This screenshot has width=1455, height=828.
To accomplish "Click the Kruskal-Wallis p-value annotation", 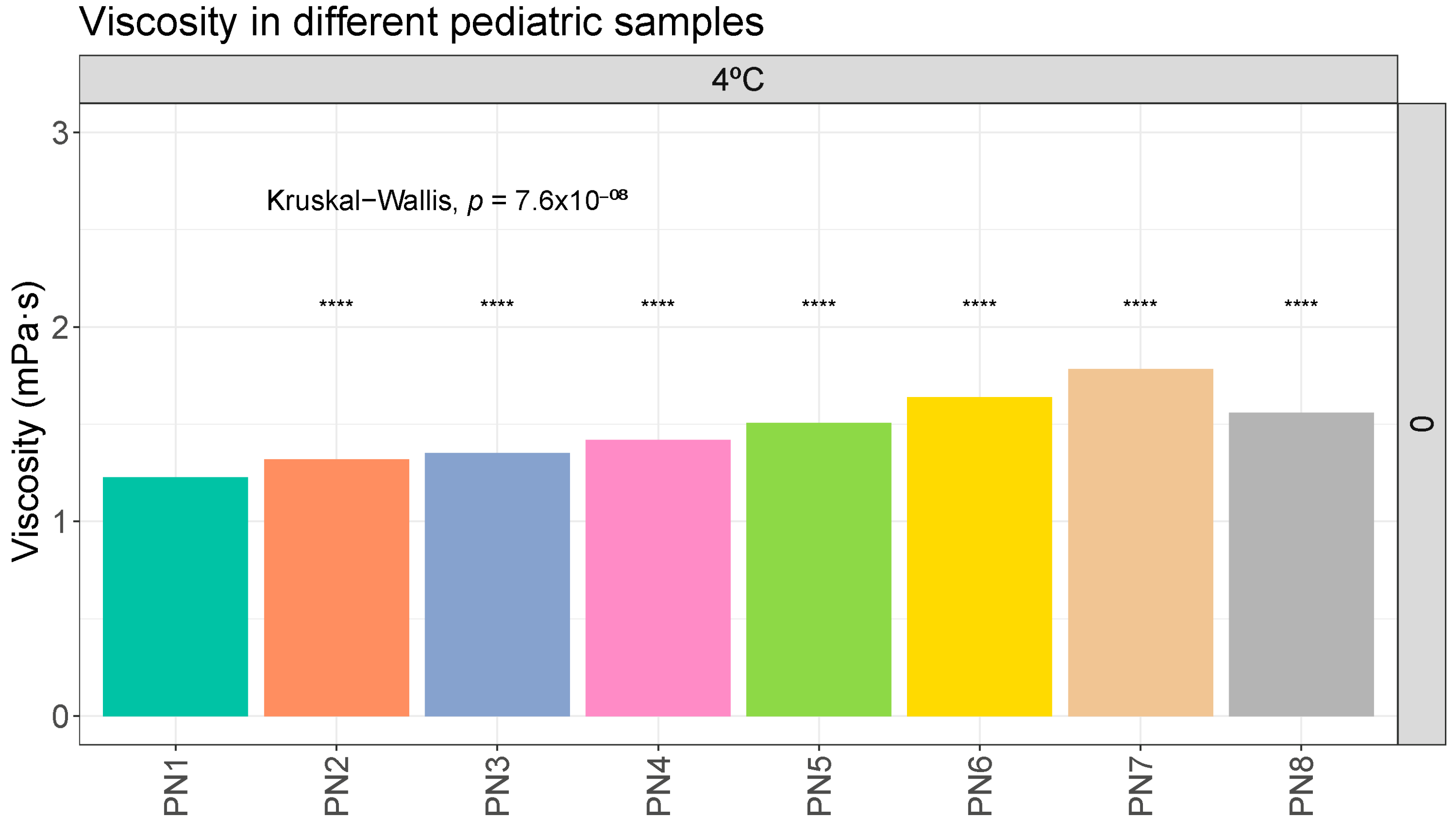I will pos(447,200).
